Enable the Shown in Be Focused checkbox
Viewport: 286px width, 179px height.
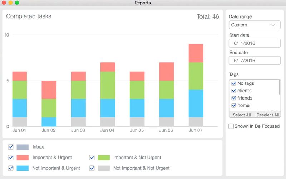231,126
